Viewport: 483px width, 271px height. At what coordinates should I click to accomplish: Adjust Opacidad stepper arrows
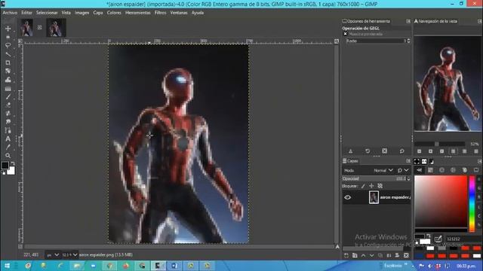409,178
